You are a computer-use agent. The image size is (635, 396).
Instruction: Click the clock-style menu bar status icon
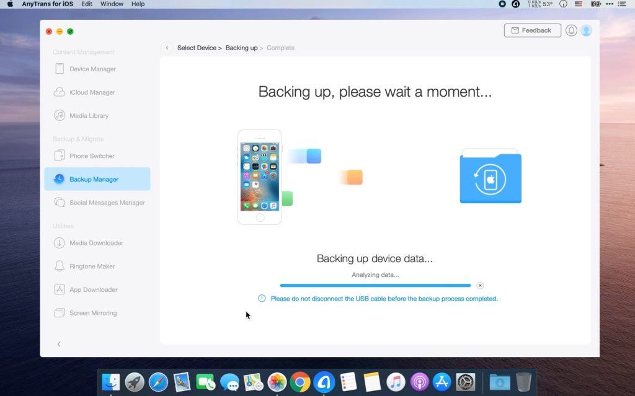[x=563, y=4]
